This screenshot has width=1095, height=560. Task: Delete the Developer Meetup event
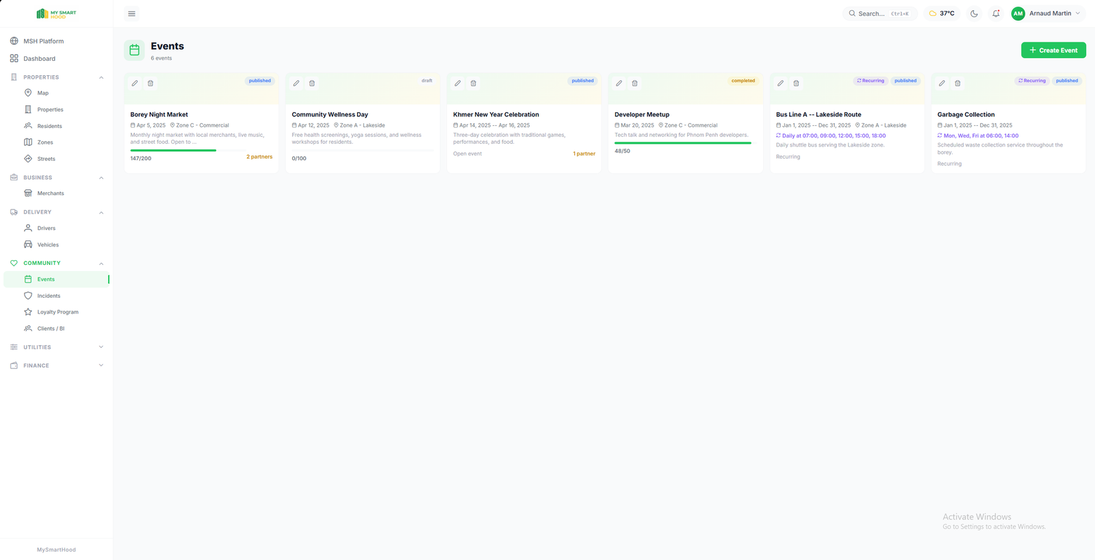pyautogui.click(x=635, y=84)
